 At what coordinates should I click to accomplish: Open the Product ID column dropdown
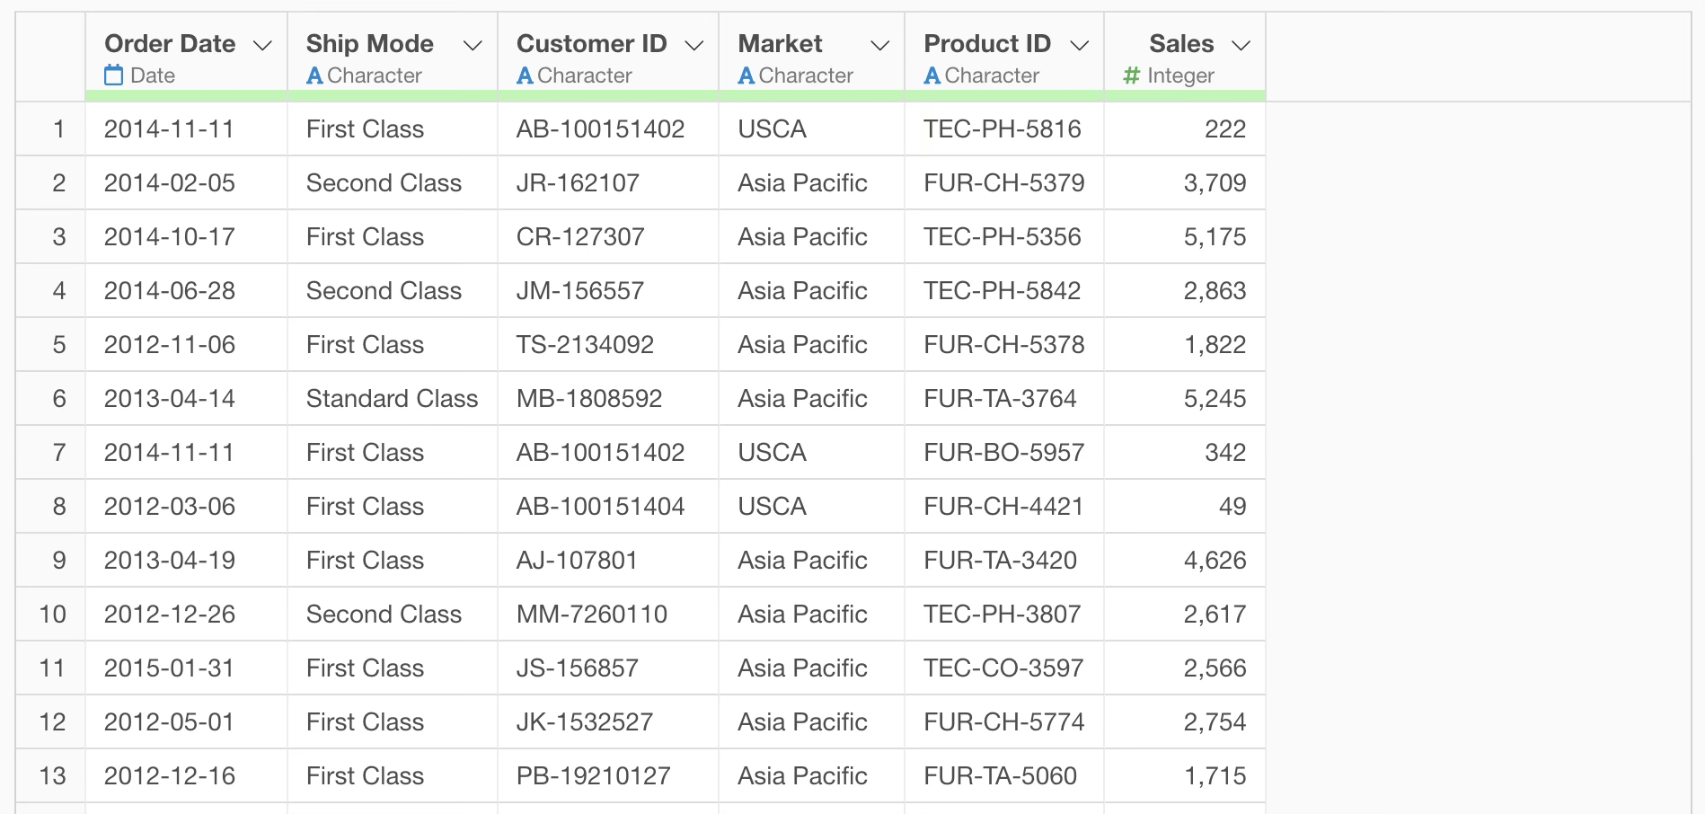[1080, 45]
